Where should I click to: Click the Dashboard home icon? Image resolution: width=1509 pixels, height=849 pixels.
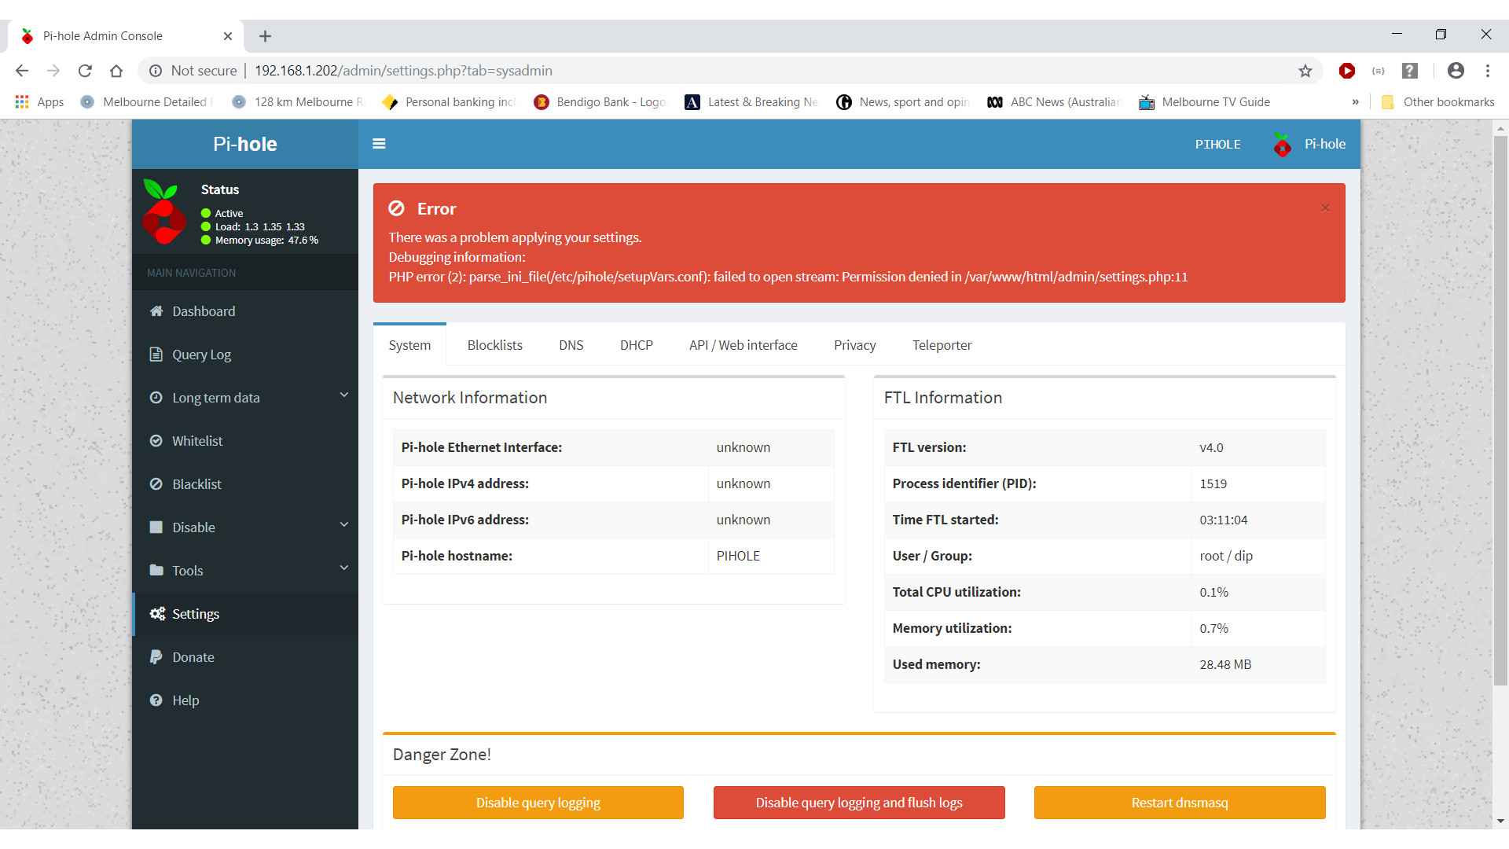pyautogui.click(x=156, y=311)
